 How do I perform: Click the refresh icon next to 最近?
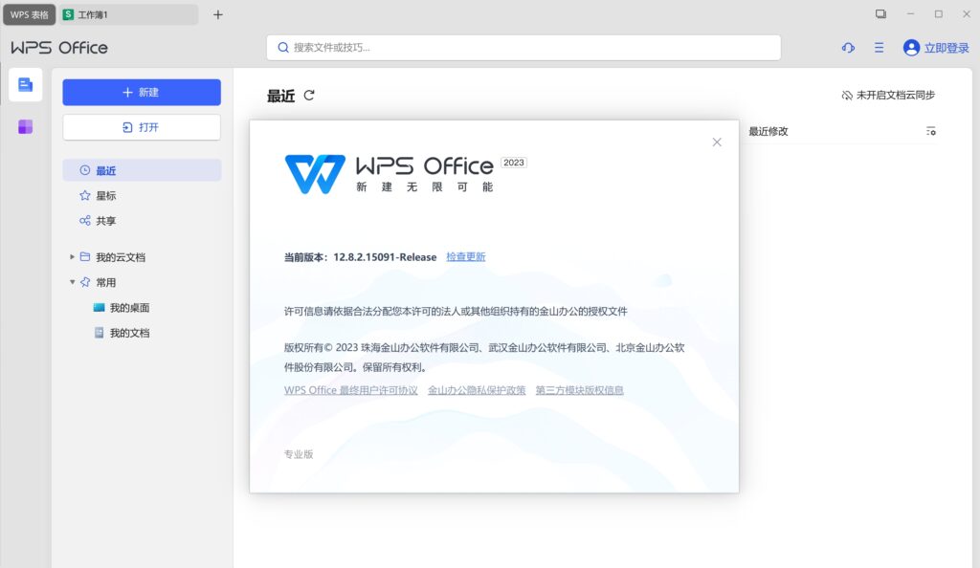pyautogui.click(x=309, y=96)
